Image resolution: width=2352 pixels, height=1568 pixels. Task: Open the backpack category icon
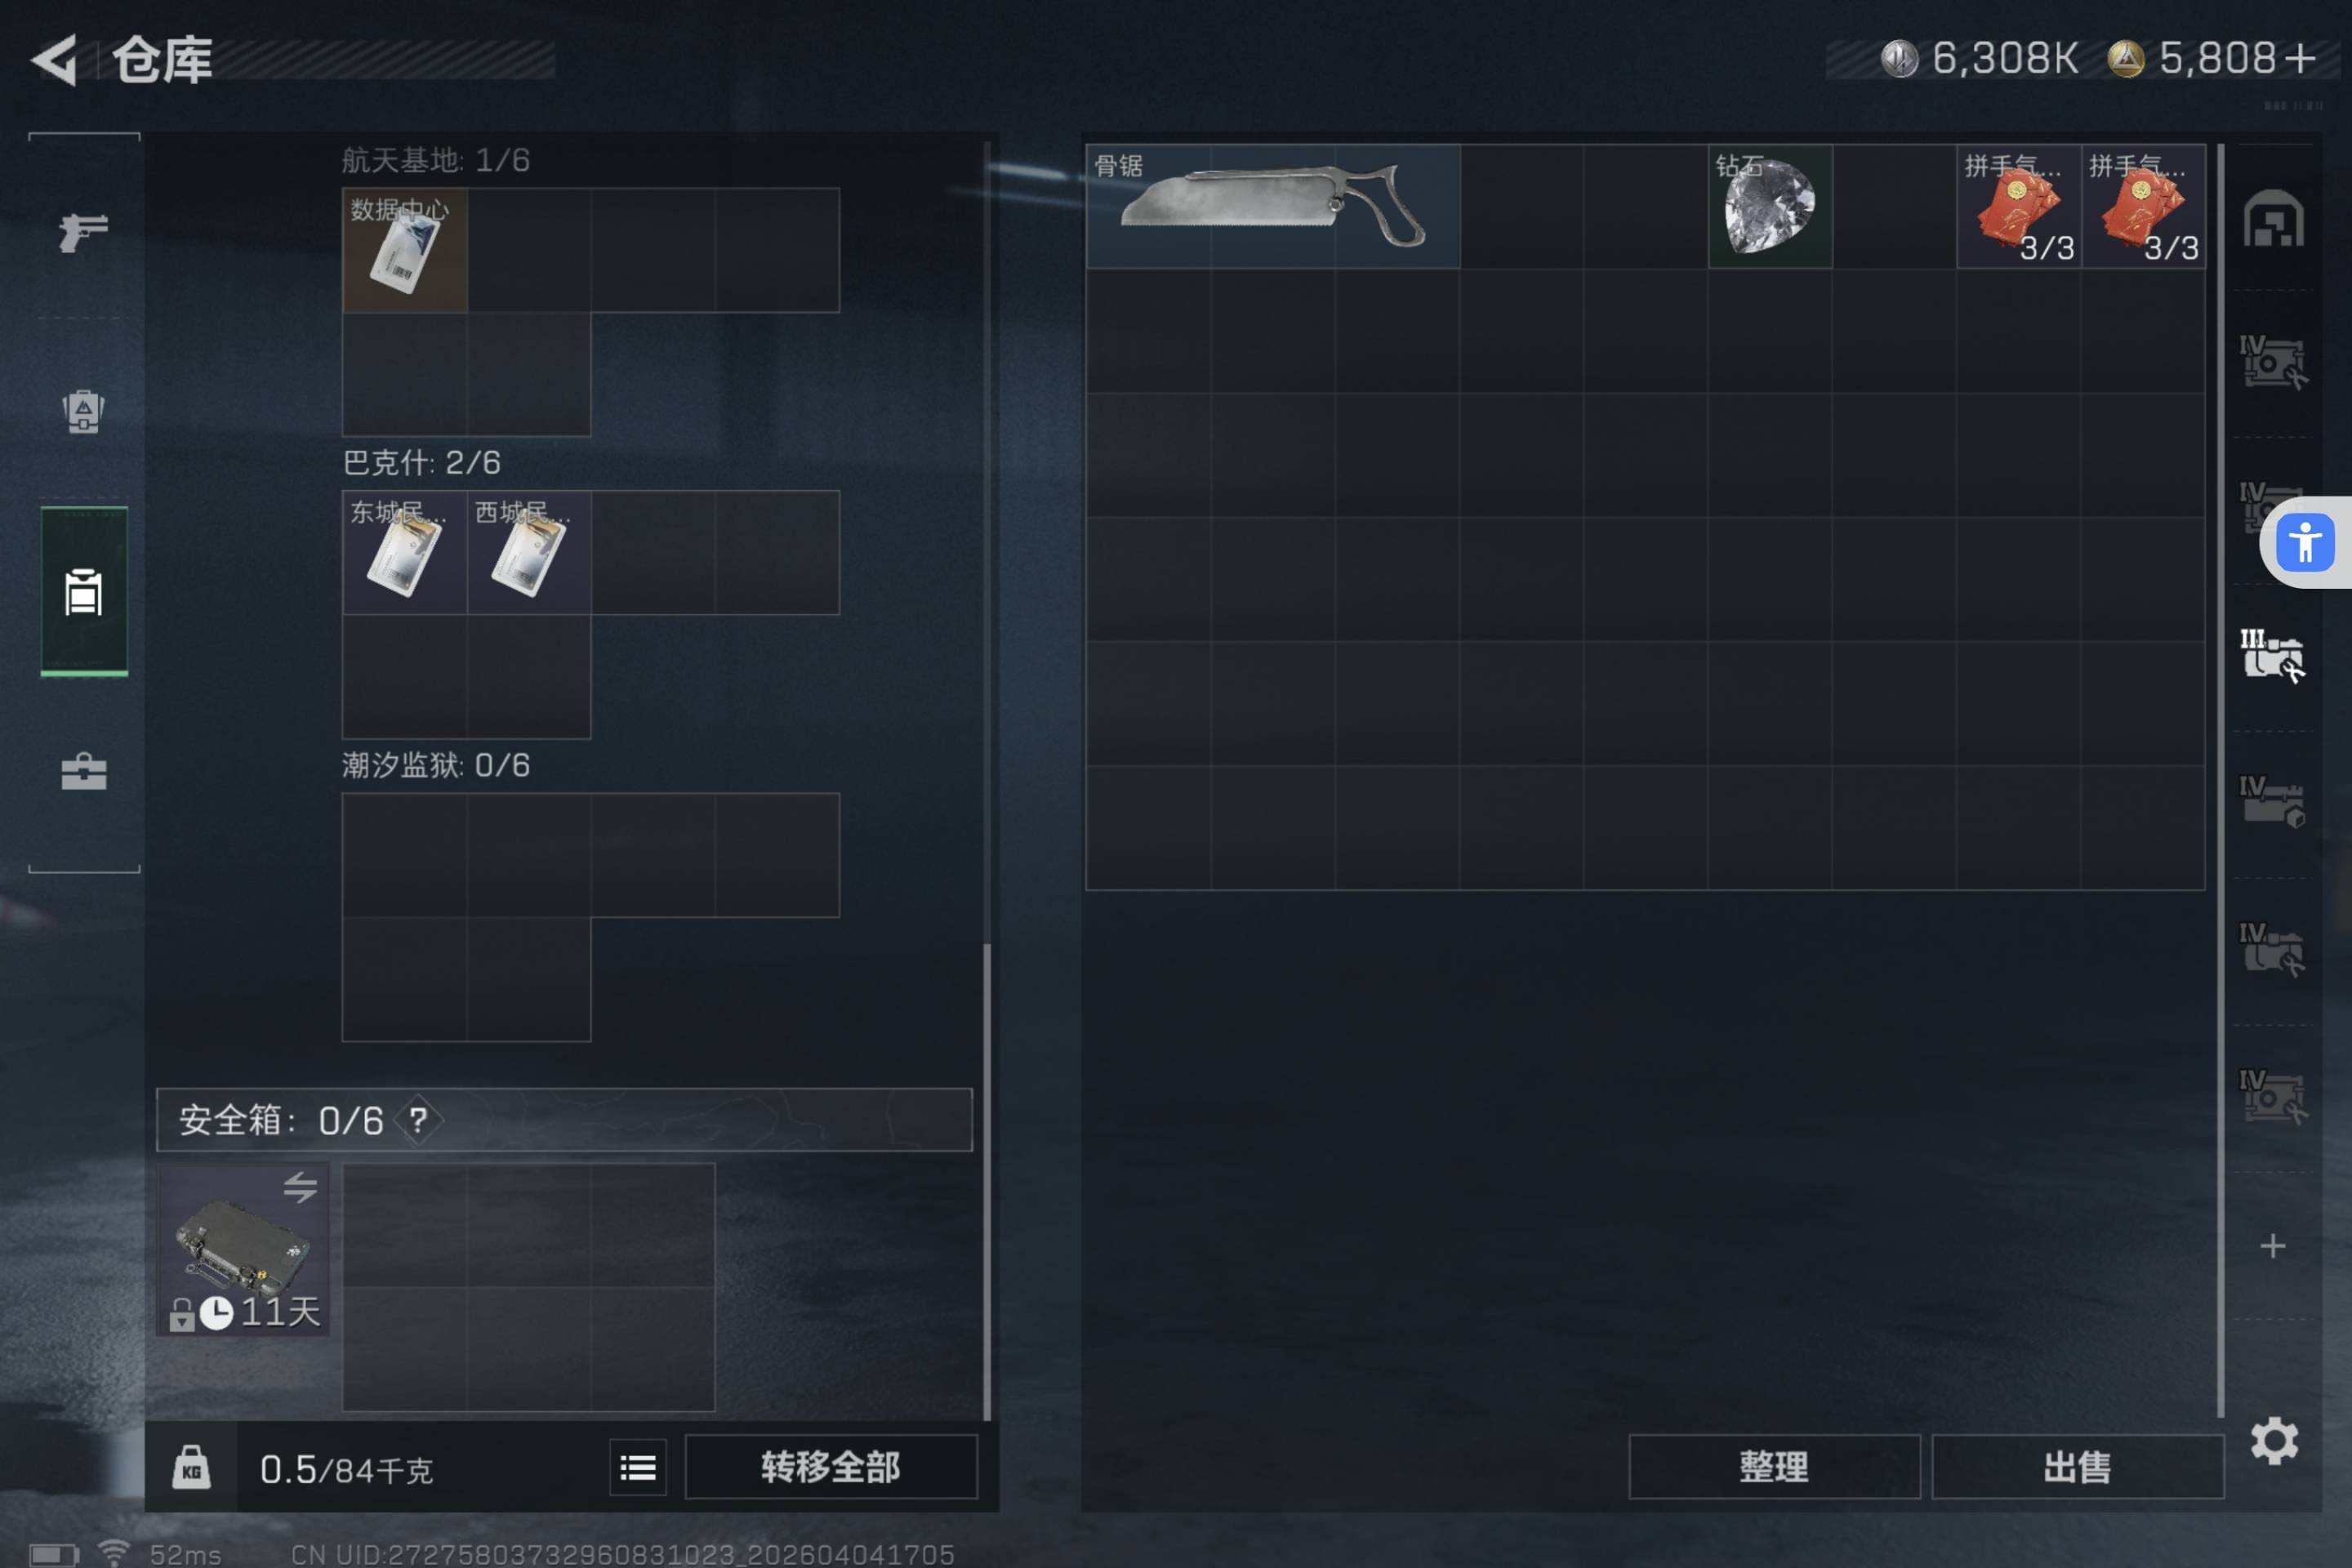click(84, 411)
